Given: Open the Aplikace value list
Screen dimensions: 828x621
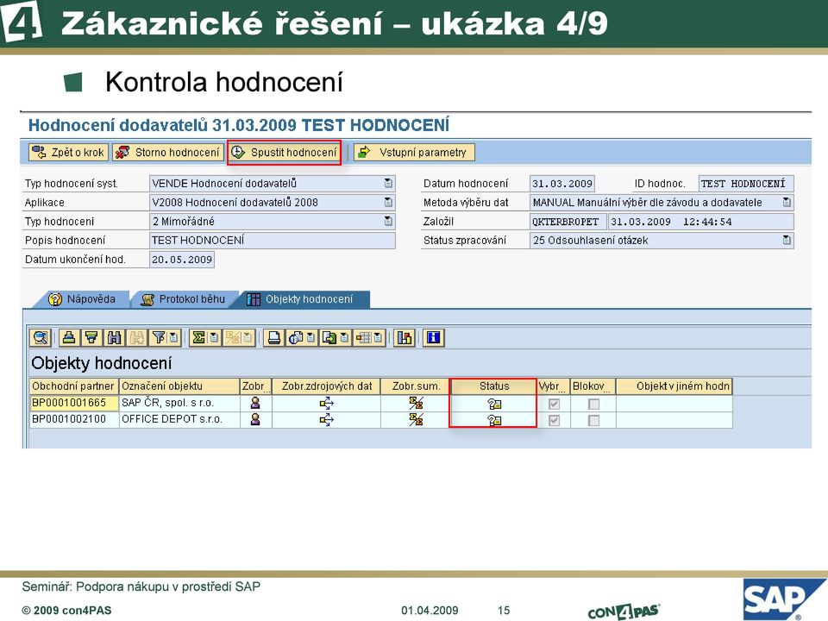Looking at the screenshot, I should pos(388,202).
